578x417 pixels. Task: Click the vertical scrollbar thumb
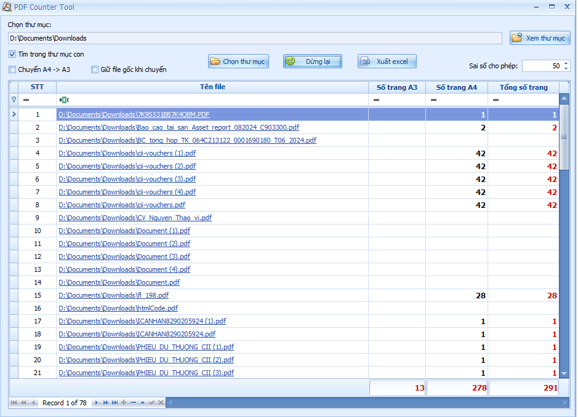point(564,137)
